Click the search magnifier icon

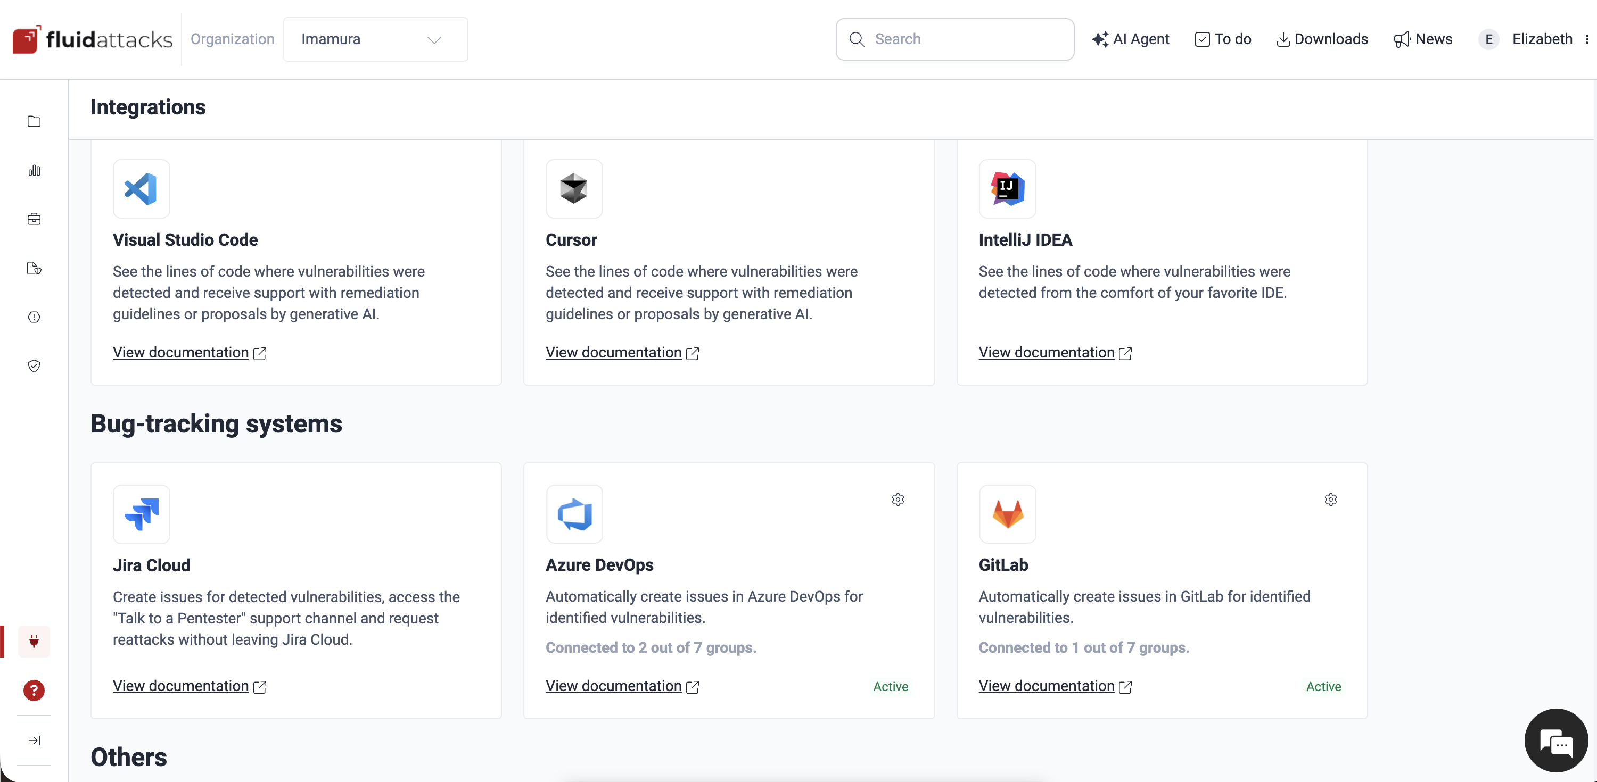click(857, 39)
